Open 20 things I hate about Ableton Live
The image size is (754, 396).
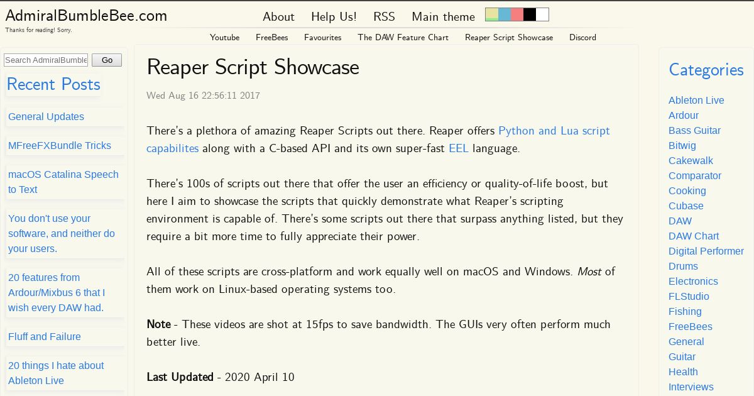click(x=56, y=373)
